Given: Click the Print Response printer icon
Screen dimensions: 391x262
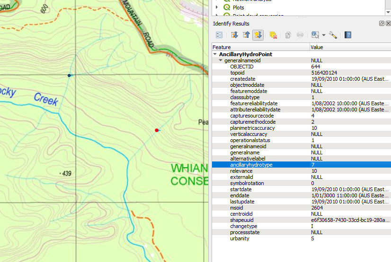Looking at the screenshot, I should pos(300,35).
